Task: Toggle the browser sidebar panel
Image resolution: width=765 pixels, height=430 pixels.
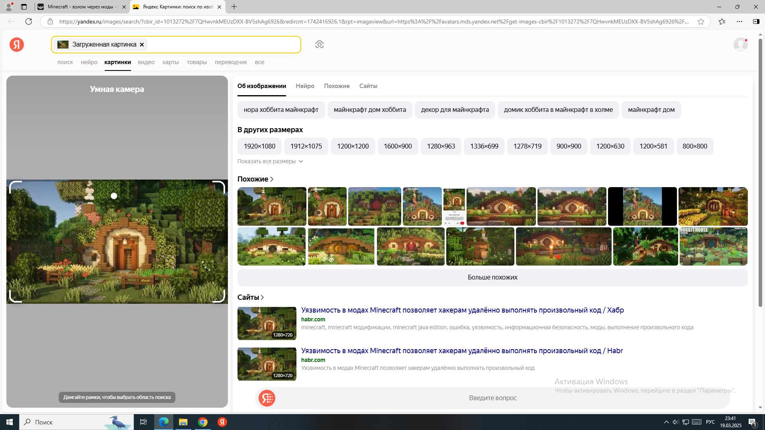Action: point(756,21)
